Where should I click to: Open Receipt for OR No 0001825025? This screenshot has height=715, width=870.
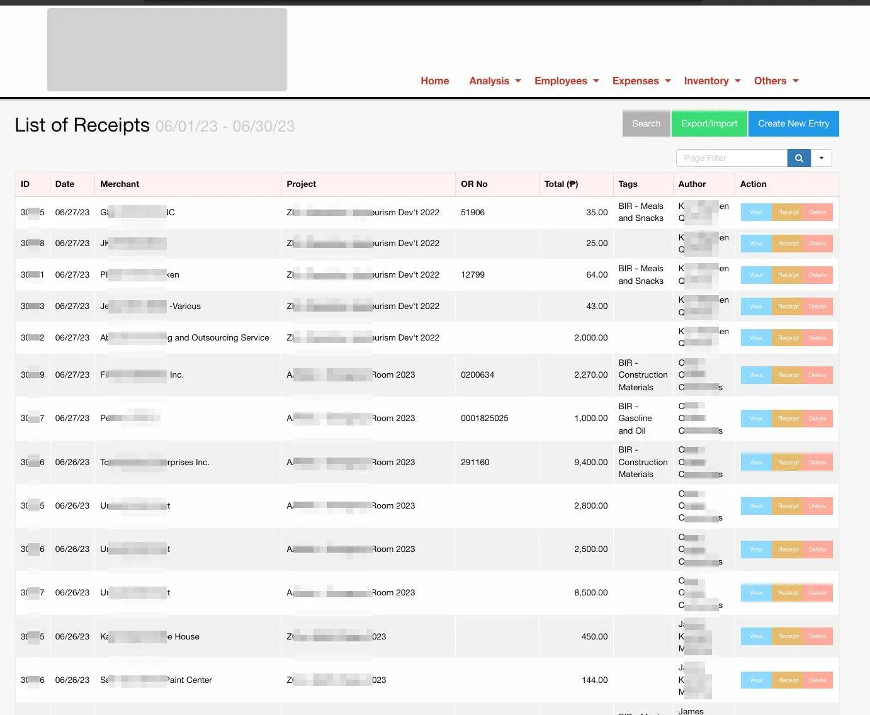[788, 419]
